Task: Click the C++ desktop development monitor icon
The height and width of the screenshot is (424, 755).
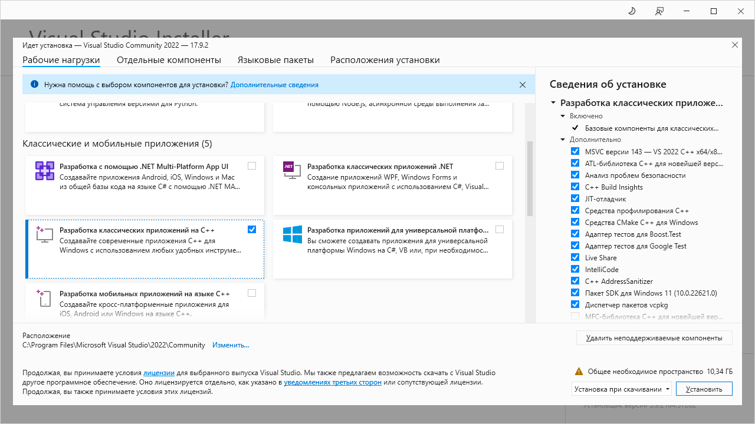Action: (45, 234)
